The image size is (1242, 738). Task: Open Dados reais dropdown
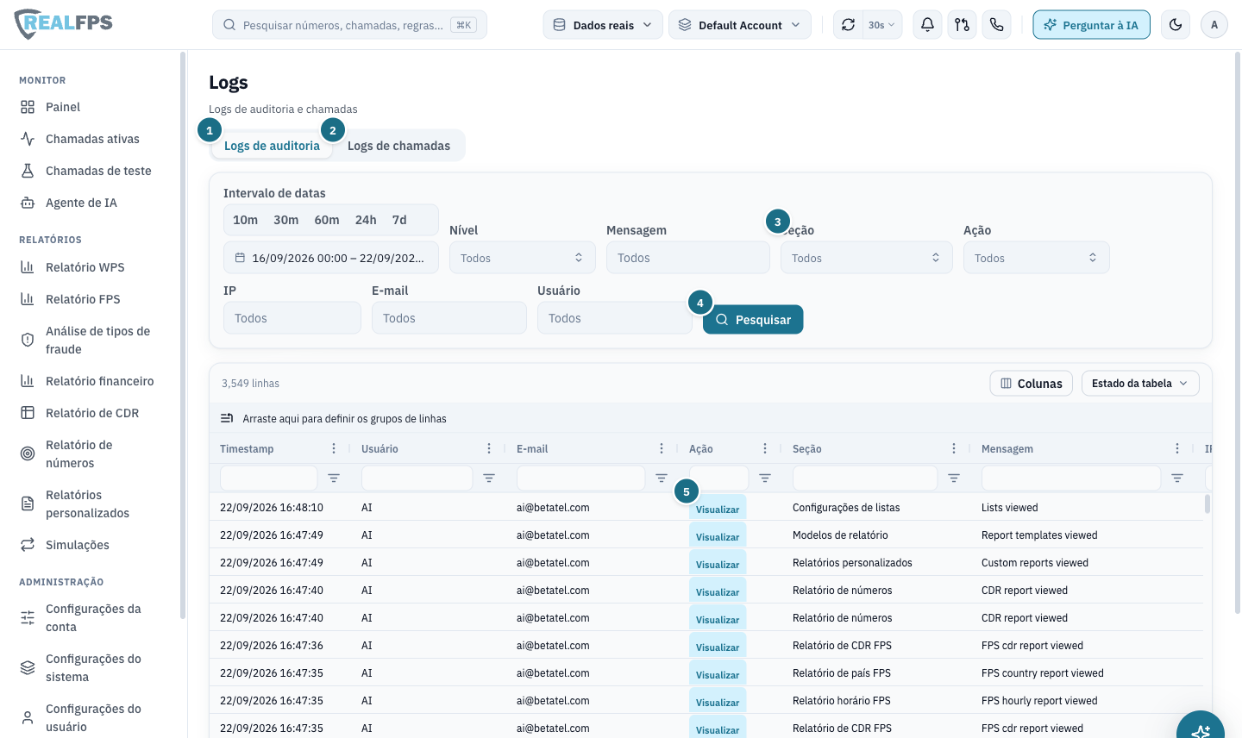(x=603, y=25)
